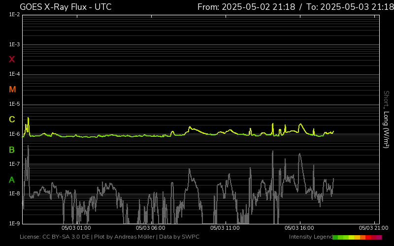Select the yellow C flare class label
Image resolution: width=394 pixels, height=246 pixels.
click(12, 120)
